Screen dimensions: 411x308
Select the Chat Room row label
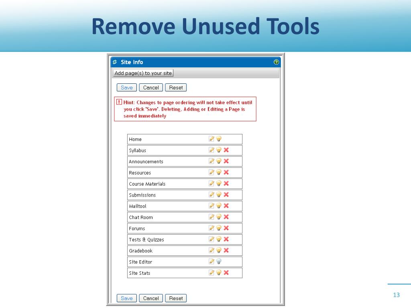141,217
